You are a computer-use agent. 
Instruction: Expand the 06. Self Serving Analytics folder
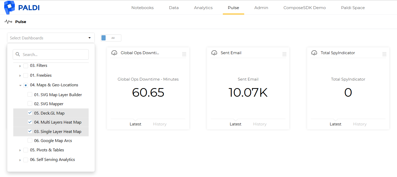20,160
